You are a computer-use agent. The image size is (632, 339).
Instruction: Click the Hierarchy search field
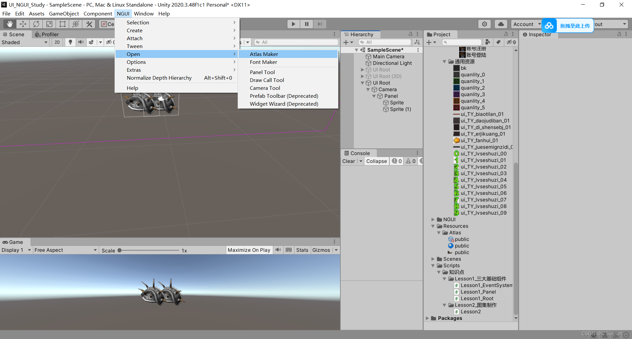(x=384, y=42)
